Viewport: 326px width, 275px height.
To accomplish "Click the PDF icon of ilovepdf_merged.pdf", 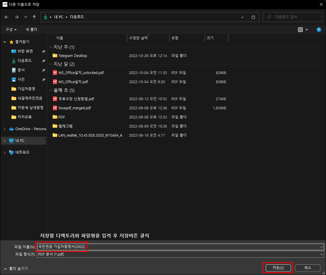I will coord(55,108).
